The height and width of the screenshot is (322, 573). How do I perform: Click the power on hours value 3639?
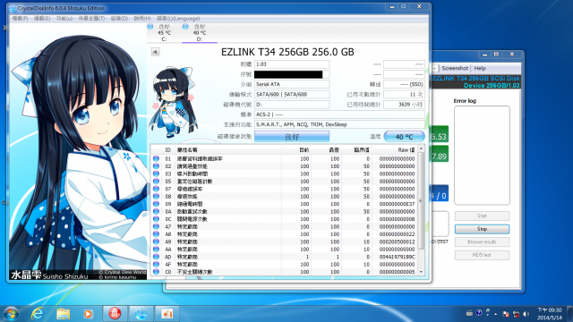[404, 105]
